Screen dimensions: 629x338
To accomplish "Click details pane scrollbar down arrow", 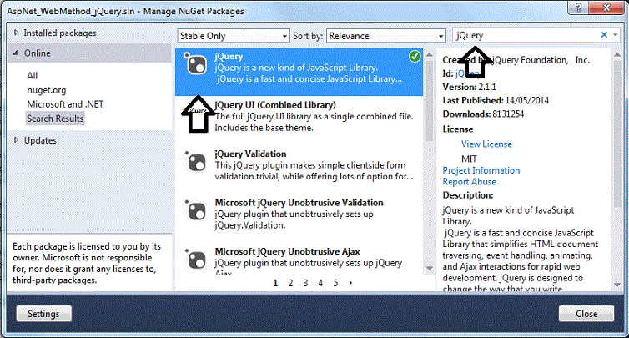I will [617, 285].
